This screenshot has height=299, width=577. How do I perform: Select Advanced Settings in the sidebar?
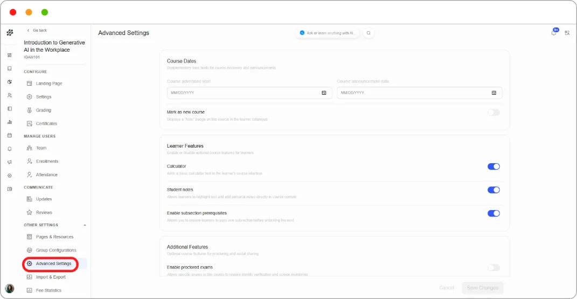pyautogui.click(x=53, y=263)
